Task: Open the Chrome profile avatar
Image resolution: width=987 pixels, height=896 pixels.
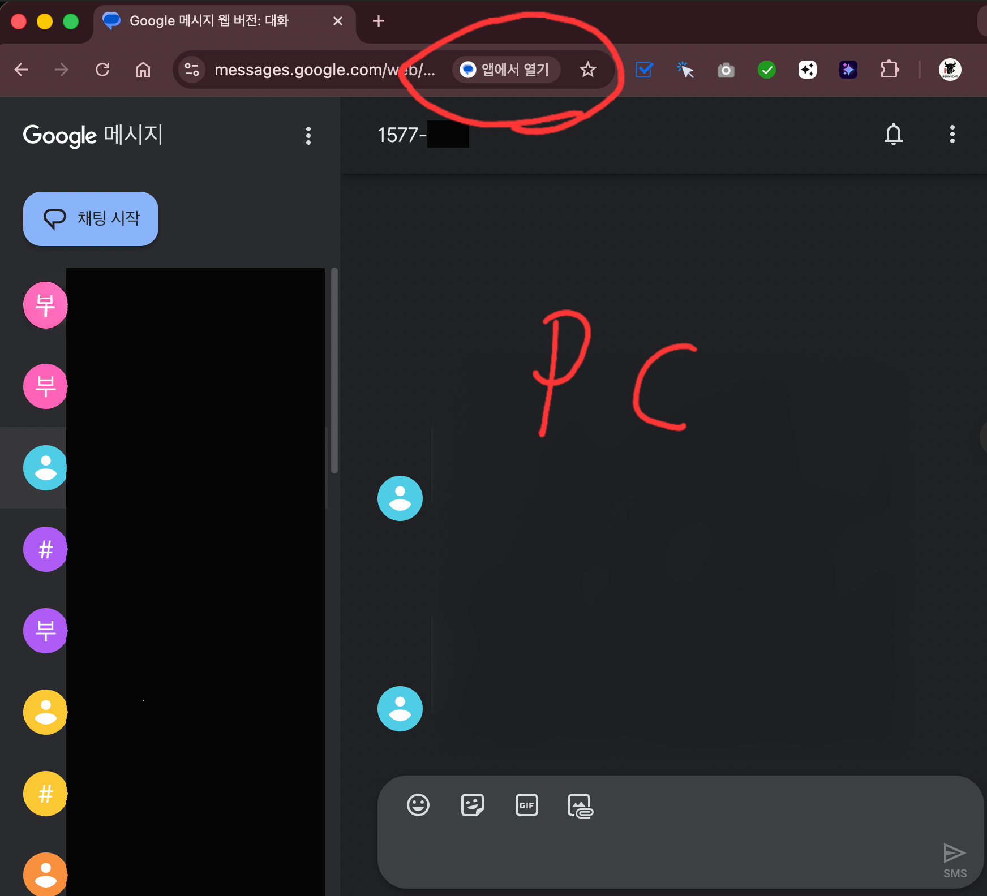Action: coord(950,70)
